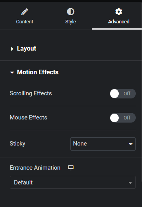Expand the Layout section heading
This screenshot has height=207, width=142.
click(26, 49)
